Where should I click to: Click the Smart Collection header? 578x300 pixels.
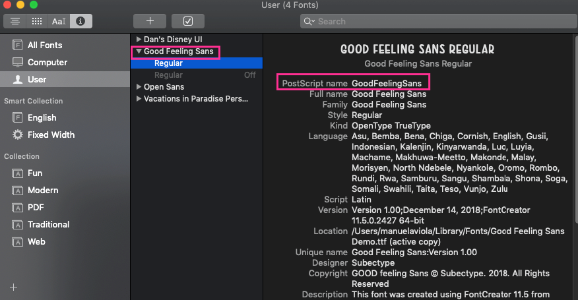tap(33, 101)
